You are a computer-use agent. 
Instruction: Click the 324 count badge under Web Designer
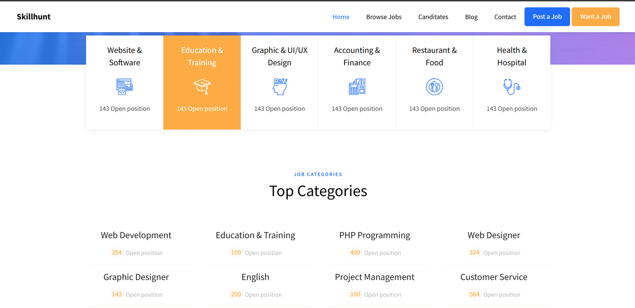(474, 252)
